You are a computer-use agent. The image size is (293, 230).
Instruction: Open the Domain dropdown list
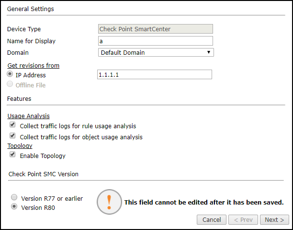click(156, 52)
